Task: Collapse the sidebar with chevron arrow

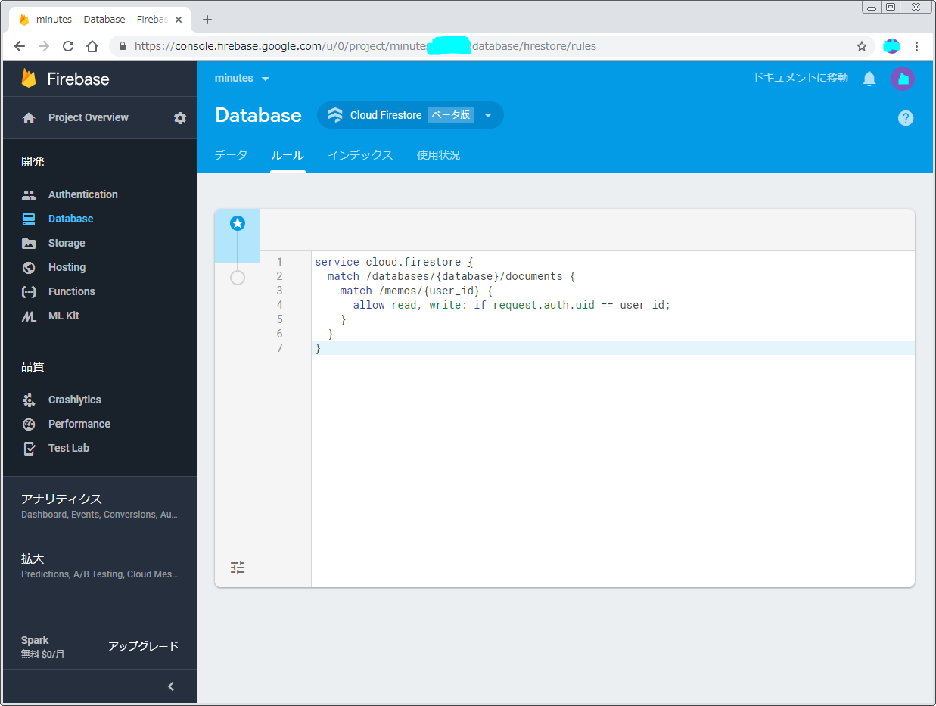Action: coord(171,686)
